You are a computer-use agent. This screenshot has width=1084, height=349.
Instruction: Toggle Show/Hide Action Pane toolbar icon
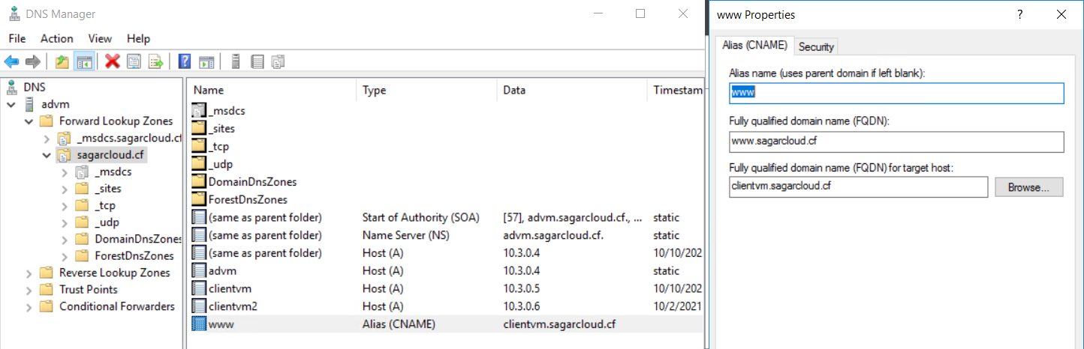point(206,61)
